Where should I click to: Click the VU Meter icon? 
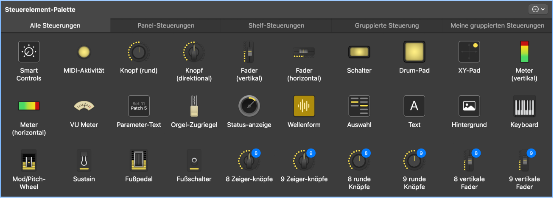(x=84, y=106)
